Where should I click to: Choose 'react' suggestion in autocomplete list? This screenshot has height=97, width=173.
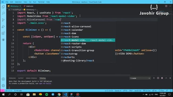pyautogui.click(x=88, y=23)
